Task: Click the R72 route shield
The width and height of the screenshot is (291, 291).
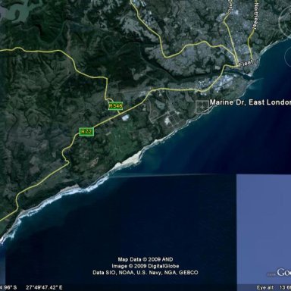Action: 86,132
